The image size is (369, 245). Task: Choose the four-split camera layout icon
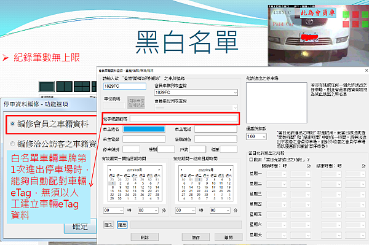coord(82,87)
